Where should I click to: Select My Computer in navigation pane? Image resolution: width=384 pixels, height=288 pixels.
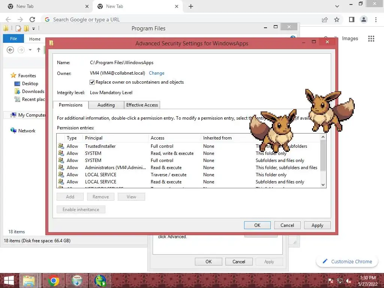[x=28, y=115]
